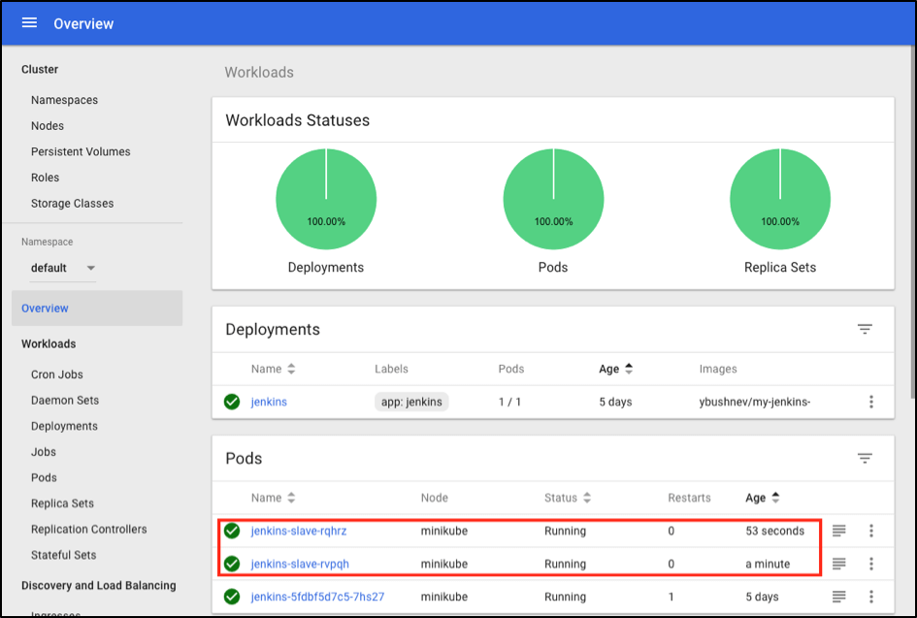917x618 pixels.
Task: View logs of jenkins-slave-rqhrz pod
Action: coord(838,531)
